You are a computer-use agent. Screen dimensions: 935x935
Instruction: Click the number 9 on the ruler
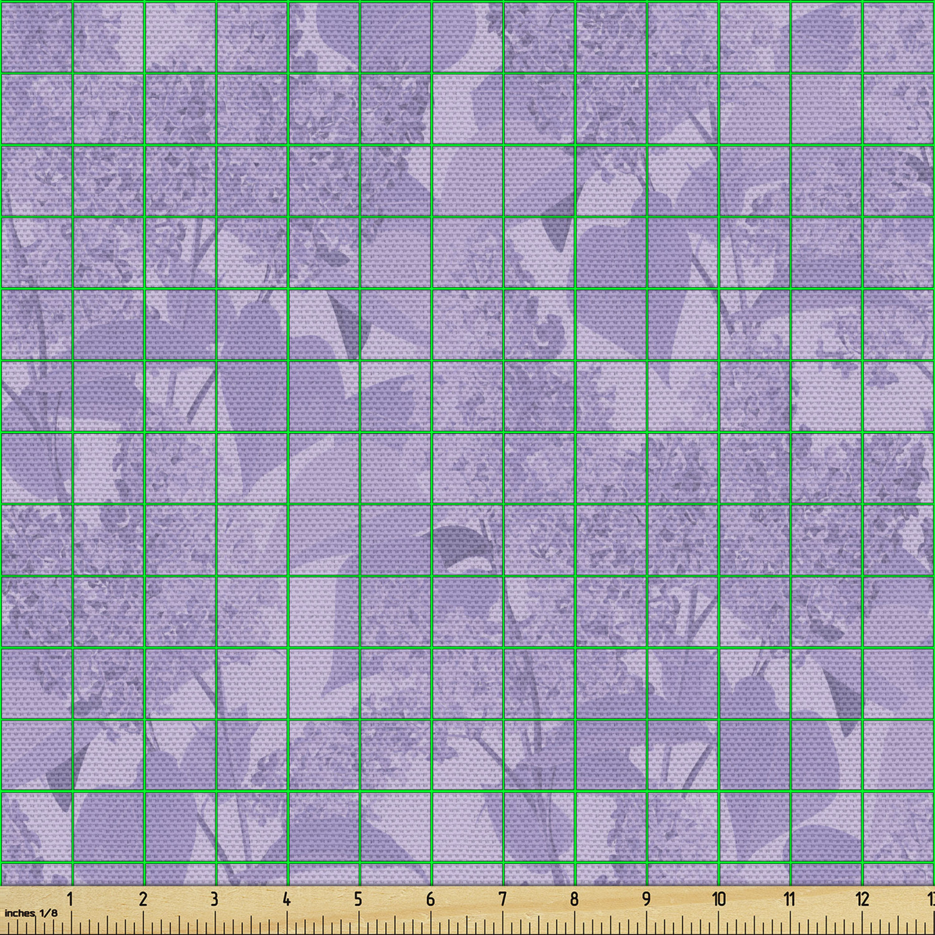(x=646, y=899)
